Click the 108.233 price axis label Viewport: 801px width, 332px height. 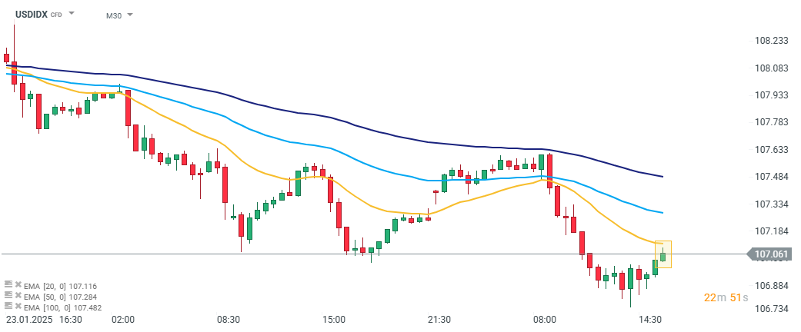pyautogui.click(x=772, y=41)
